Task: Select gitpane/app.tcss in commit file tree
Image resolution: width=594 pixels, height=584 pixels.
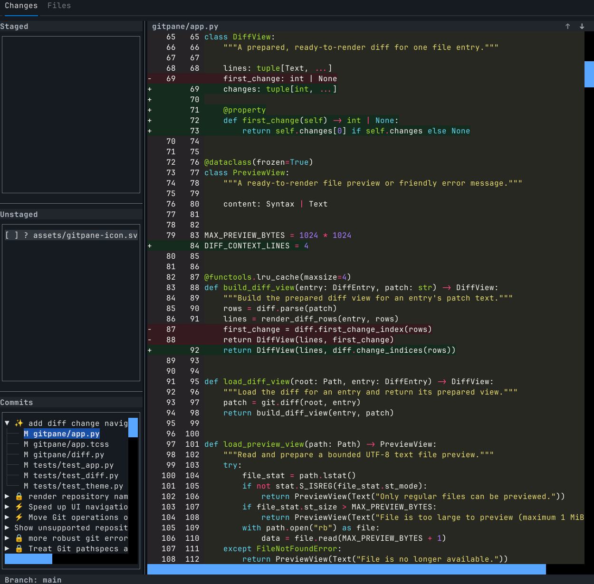Action: 67,444
